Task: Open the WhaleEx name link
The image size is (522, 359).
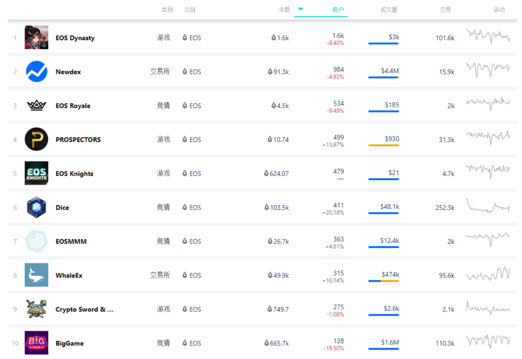Action: pos(69,275)
